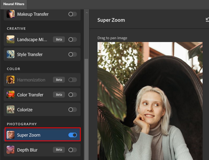This screenshot has width=209, height=160.
Task: Select the Neural Filters tab
Action: click(x=14, y=4)
